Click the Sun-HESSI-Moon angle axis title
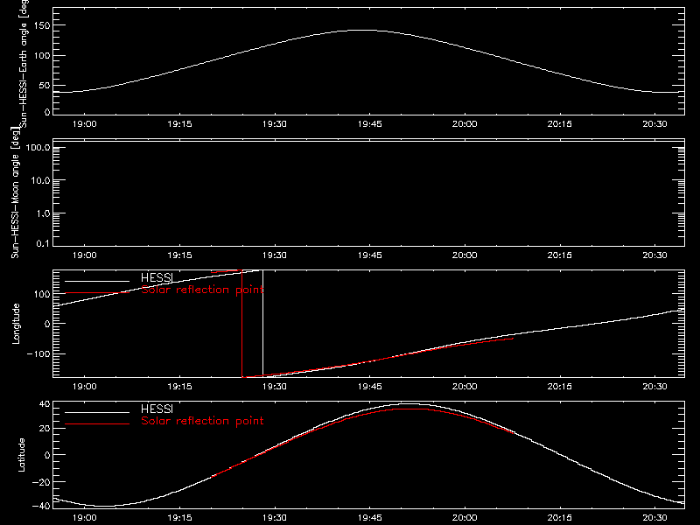Screen dimensions: 700x525 15,192
